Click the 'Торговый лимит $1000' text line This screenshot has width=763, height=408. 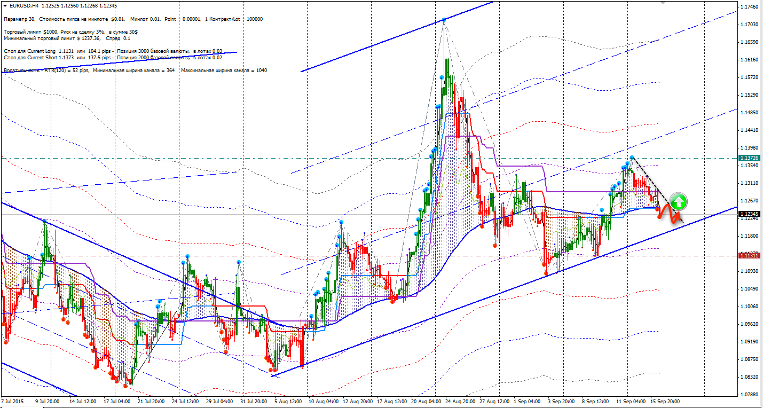[x=70, y=32]
